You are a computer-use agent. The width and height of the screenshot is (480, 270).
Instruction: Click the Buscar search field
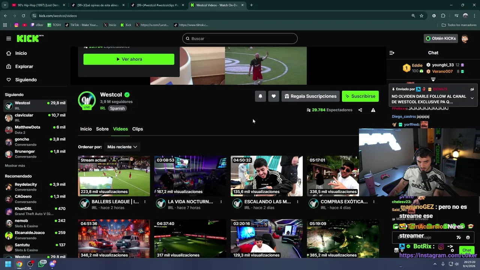240,39
